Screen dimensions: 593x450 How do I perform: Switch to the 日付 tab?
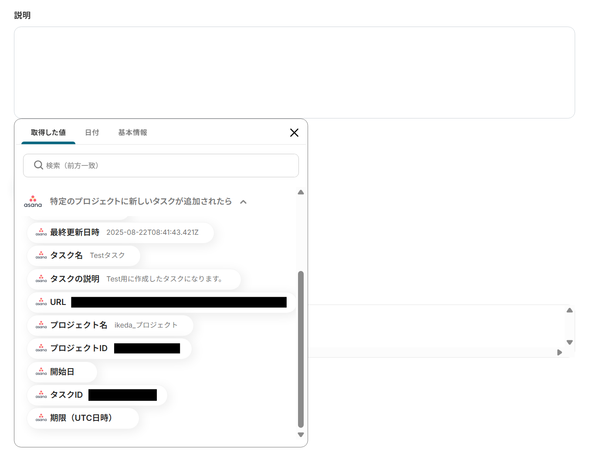pos(91,132)
